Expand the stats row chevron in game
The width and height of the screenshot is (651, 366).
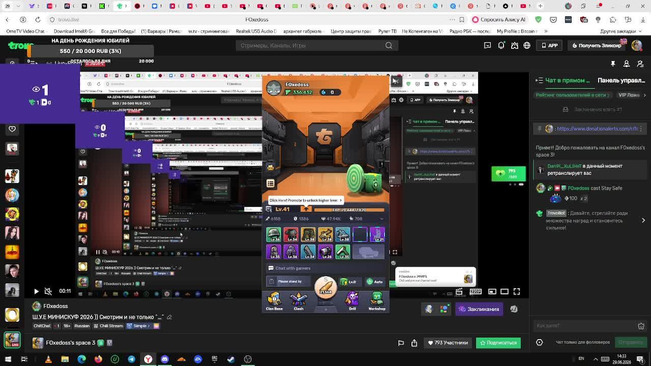click(381, 219)
